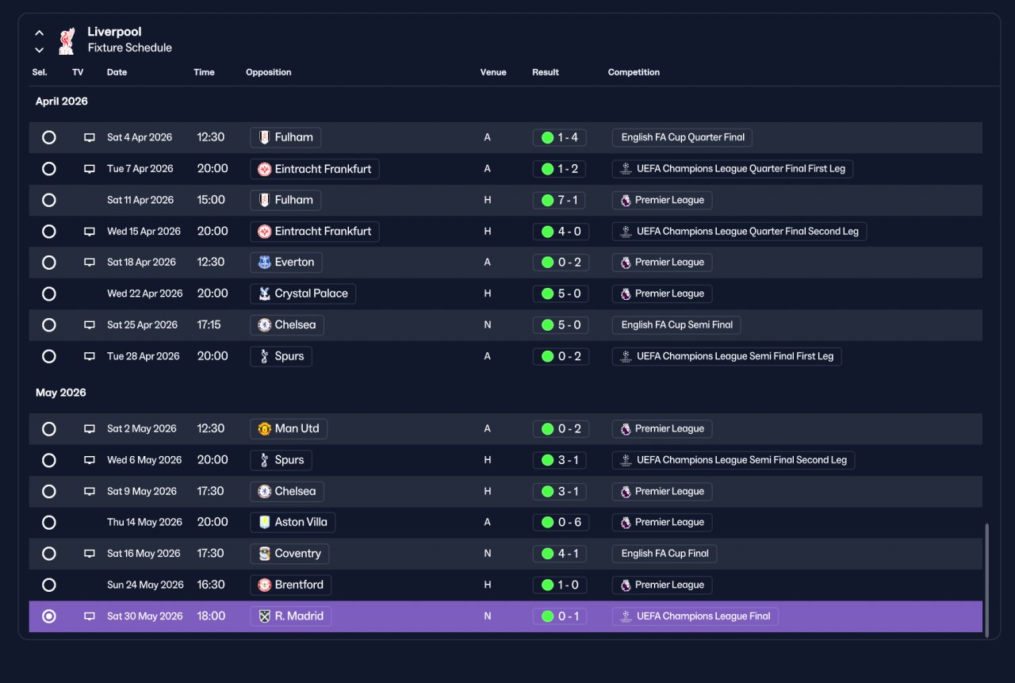Screen dimensions: 1015x683
Task: Click the down chevron beside Fixture Schedule
Action: [39, 50]
